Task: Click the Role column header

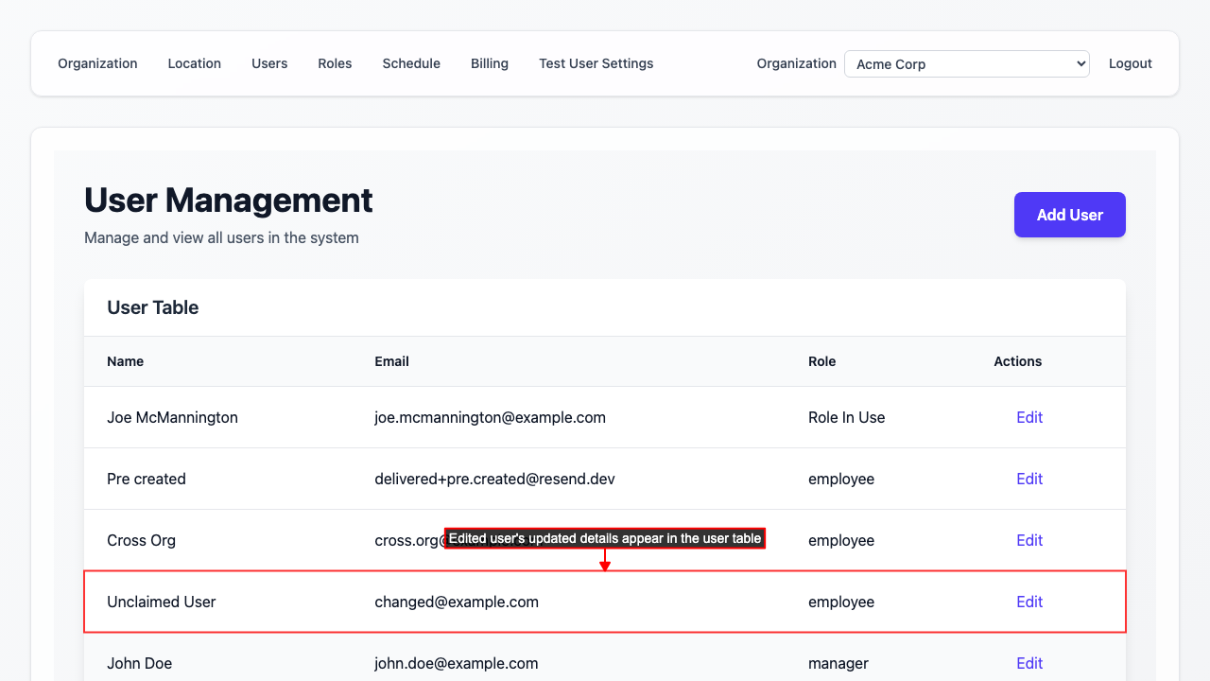Action: point(821,361)
